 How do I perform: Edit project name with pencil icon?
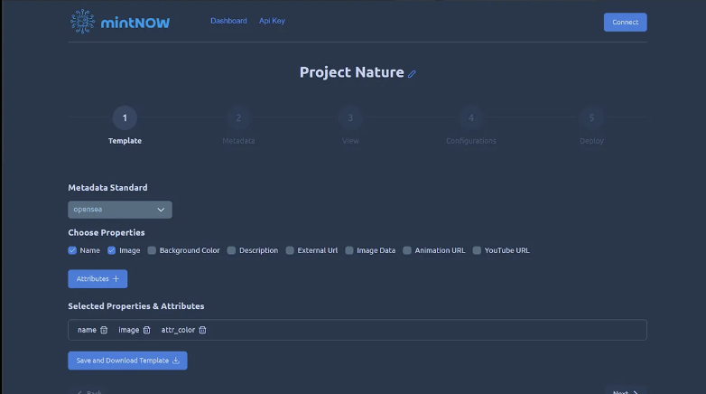(412, 74)
